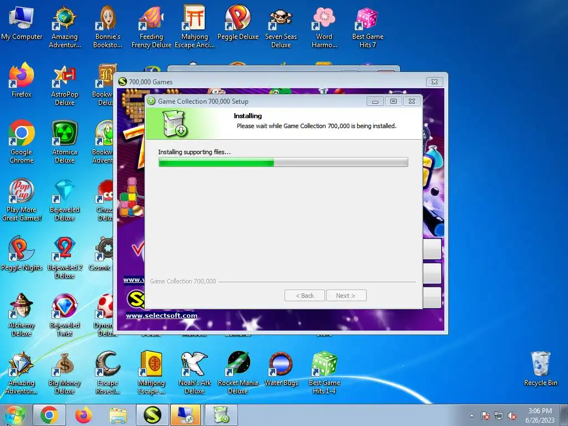Click the disabled Back button in Setup
This screenshot has width=568, height=426.
click(x=305, y=296)
